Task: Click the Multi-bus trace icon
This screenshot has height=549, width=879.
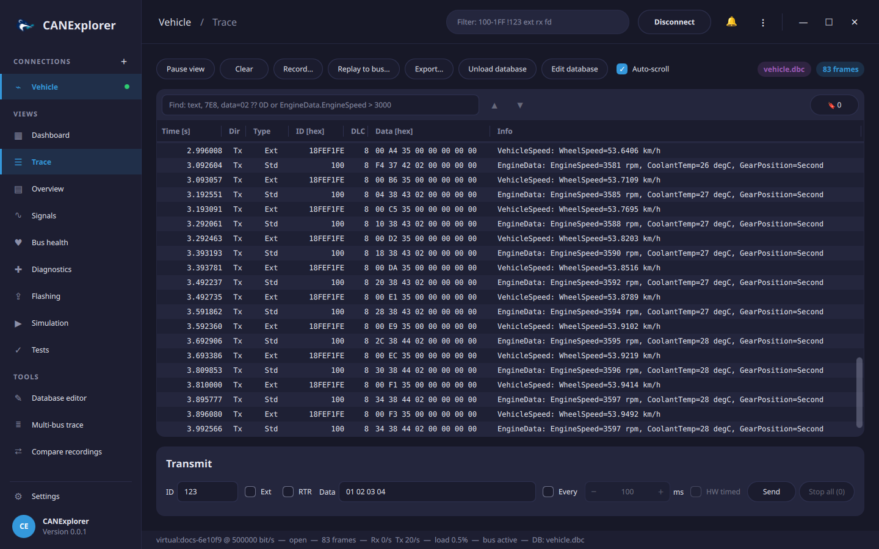Action: (18, 425)
